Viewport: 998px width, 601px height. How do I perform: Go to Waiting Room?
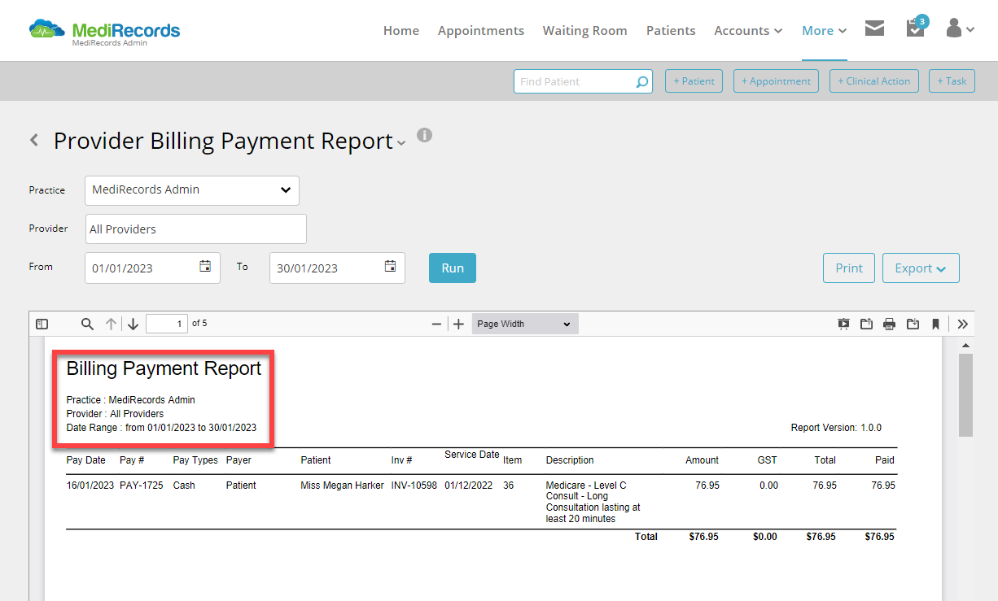(x=585, y=31)
